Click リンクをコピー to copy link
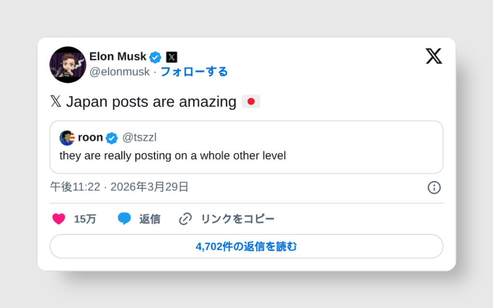The width and height of the screenshot is (493, 308). [237, 219]
